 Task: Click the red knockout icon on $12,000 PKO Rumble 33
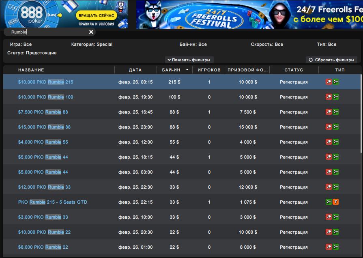pyautogui.click(x=329, y=187)
